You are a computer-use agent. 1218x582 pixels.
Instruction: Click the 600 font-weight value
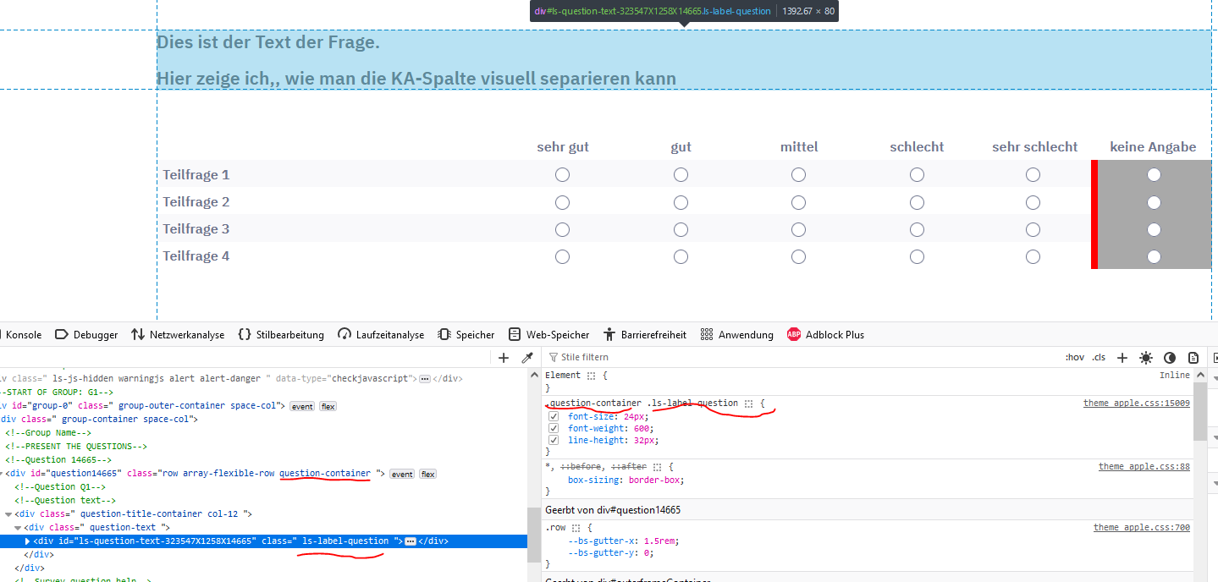643,429
